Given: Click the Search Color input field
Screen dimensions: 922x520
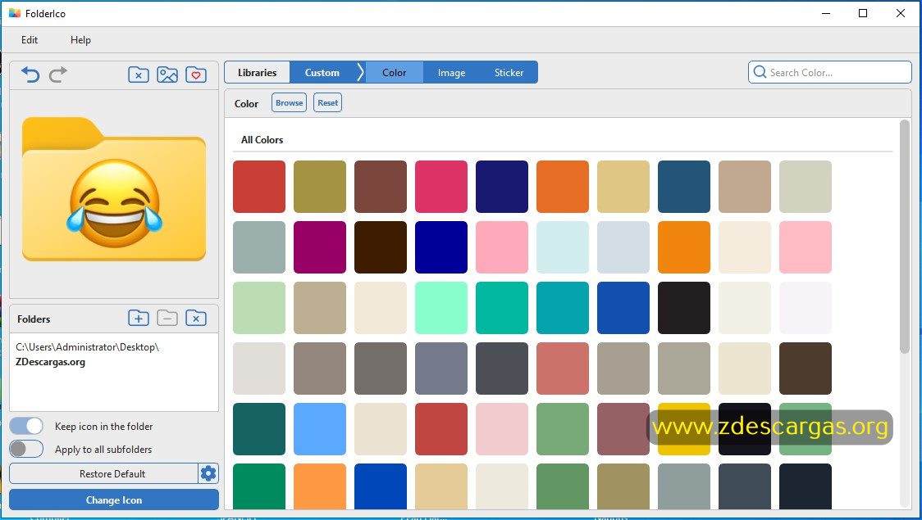Looking at the screenshot, I should (829, 72).
